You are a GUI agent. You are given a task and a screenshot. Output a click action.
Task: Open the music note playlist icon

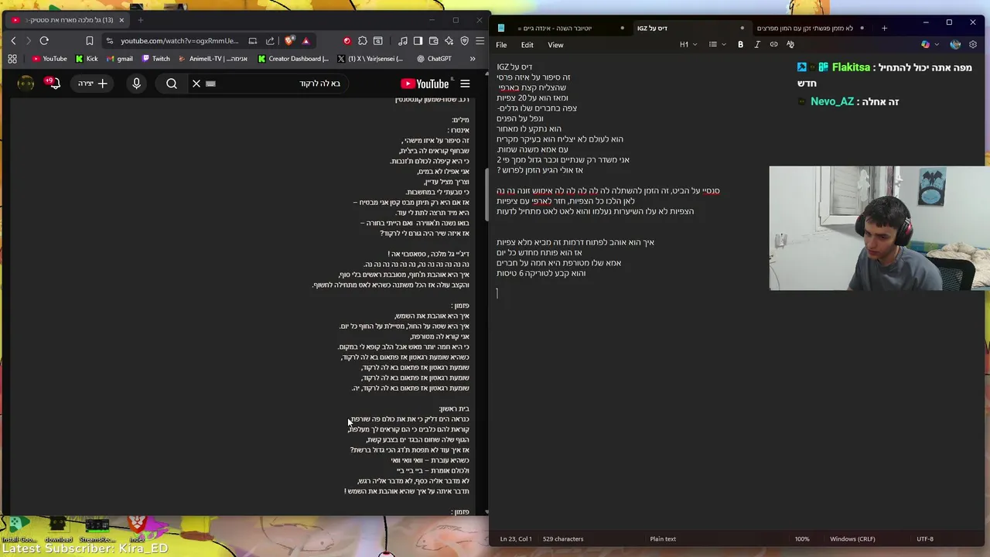[403, 41]
